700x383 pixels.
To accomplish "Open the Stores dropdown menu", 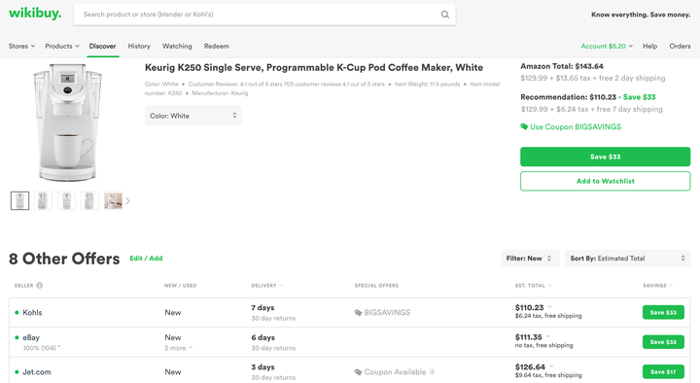I will pos(21,46).
